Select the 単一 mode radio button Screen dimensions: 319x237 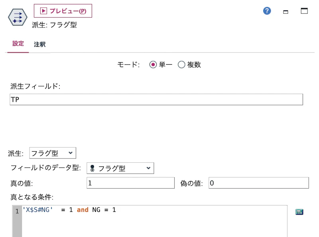click(x=152, y=64)
